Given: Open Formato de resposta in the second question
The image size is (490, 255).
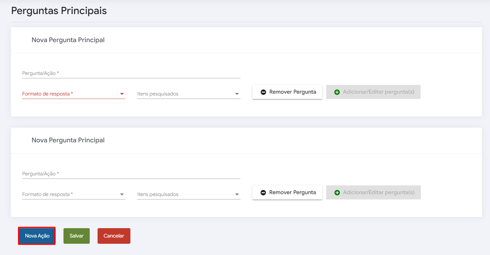Looking at the screenshot, I should coord(73,194).
